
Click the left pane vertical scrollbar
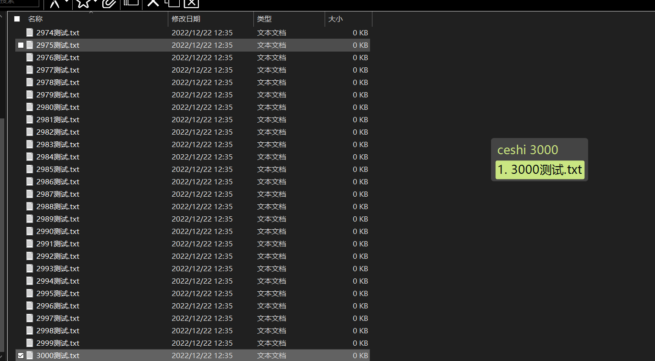click(2, 191)
